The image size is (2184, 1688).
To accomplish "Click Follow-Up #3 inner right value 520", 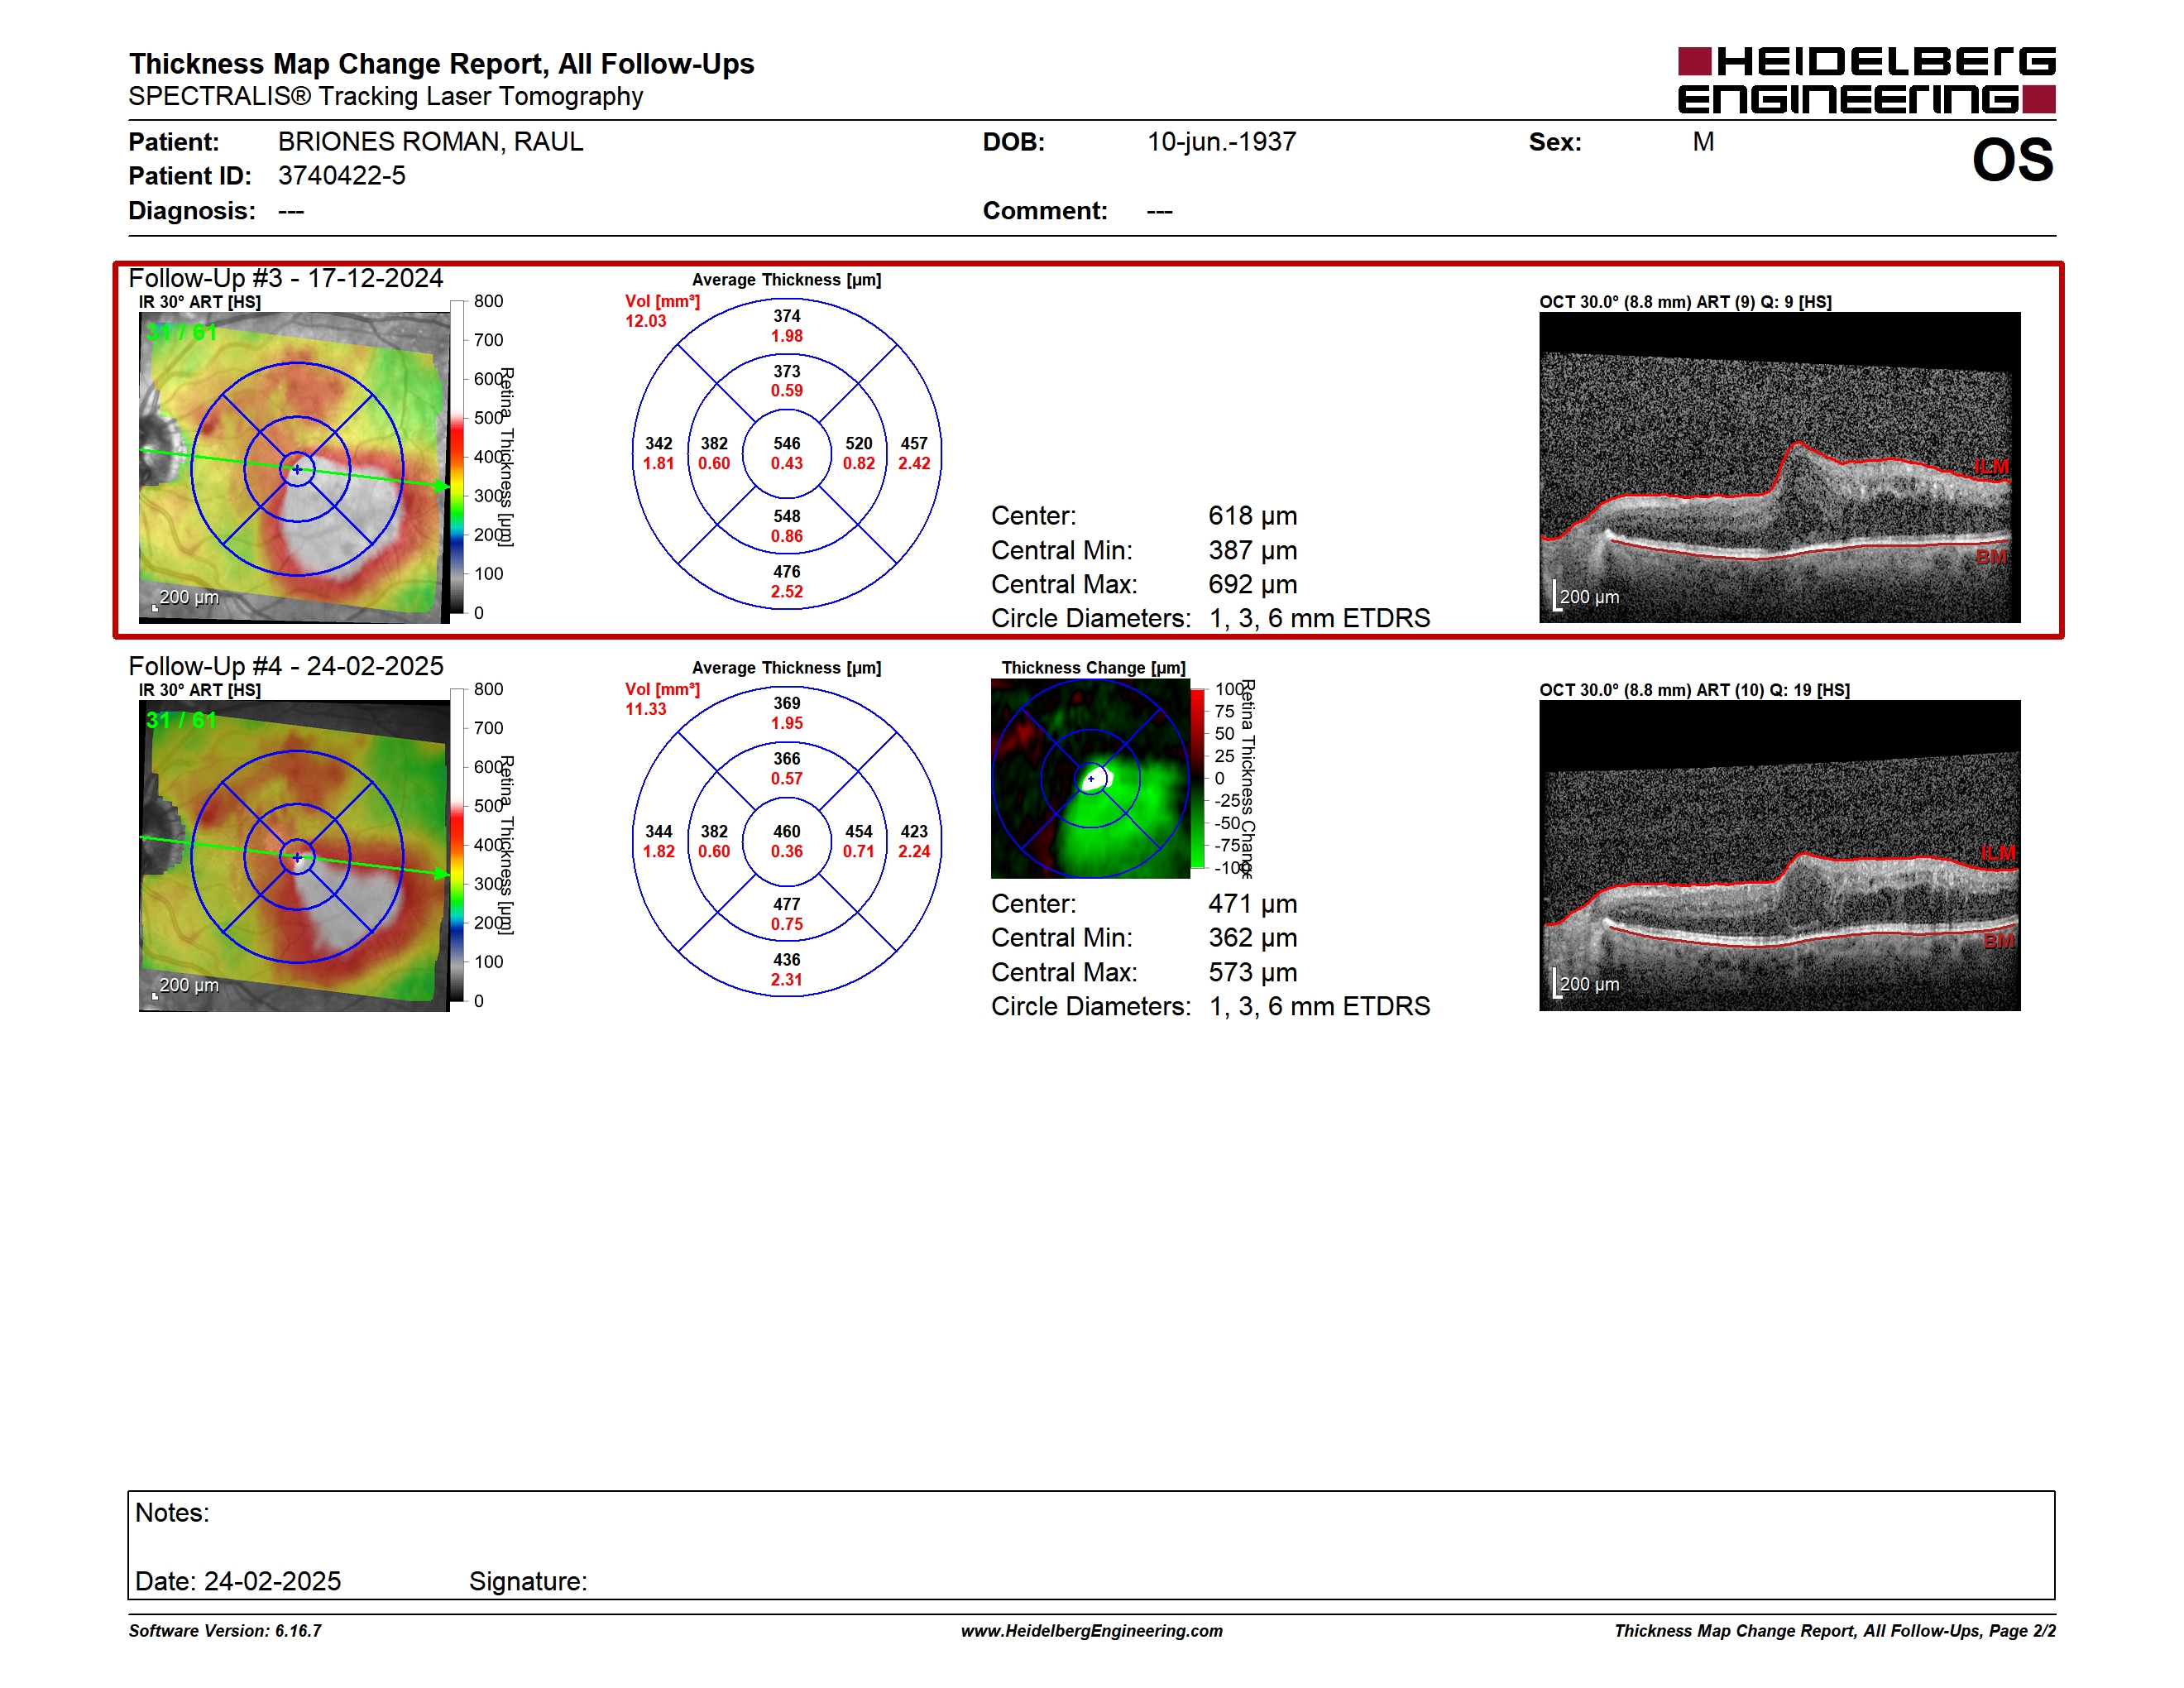I will coord(858,443).
